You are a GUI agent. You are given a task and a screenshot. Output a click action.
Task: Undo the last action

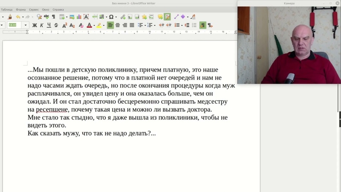pyautogui.click(x=18, y=17)
